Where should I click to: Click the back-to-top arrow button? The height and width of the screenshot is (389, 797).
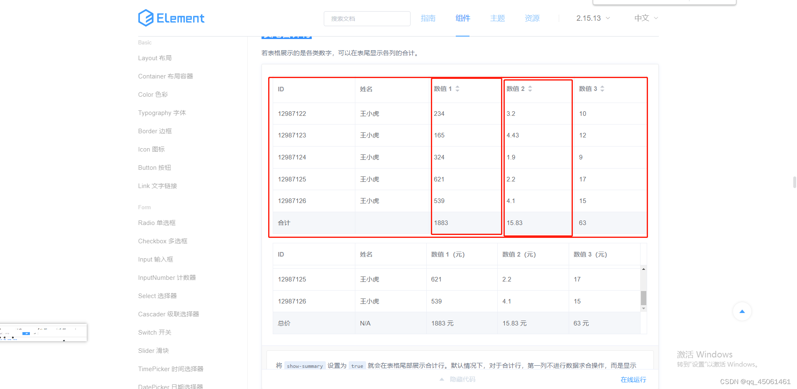click(742, 311)
